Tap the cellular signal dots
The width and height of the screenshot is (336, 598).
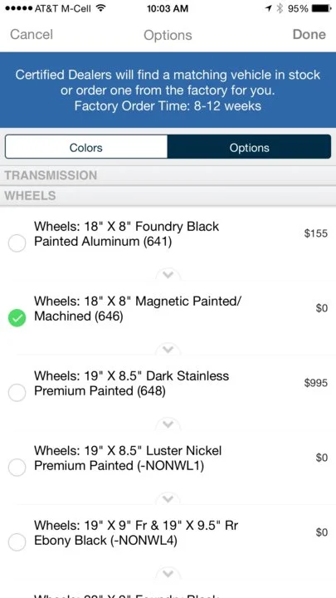coord(19,8)
